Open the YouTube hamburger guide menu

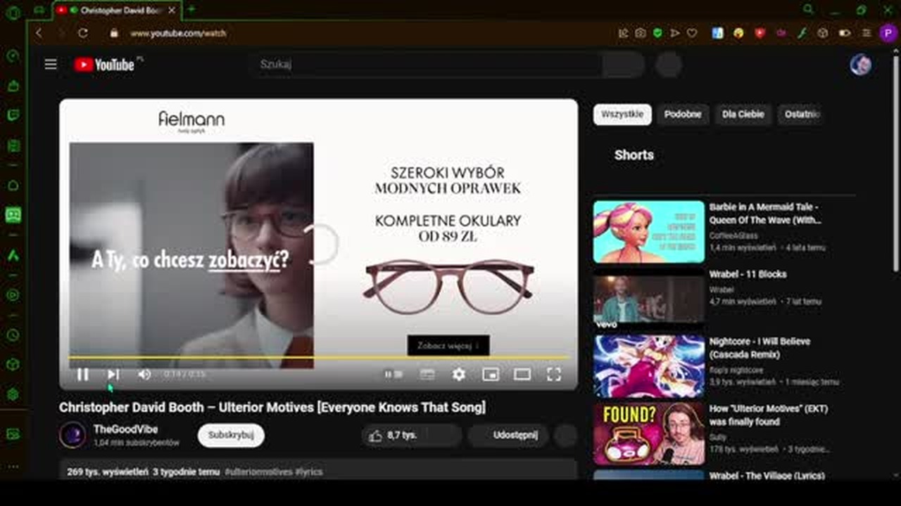tap(51, 65)
